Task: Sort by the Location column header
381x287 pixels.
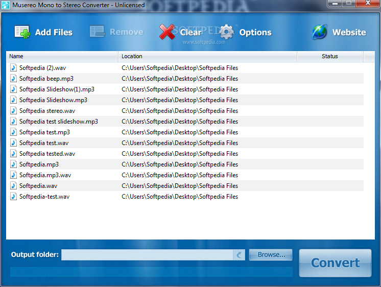Action: click(208, 56)
